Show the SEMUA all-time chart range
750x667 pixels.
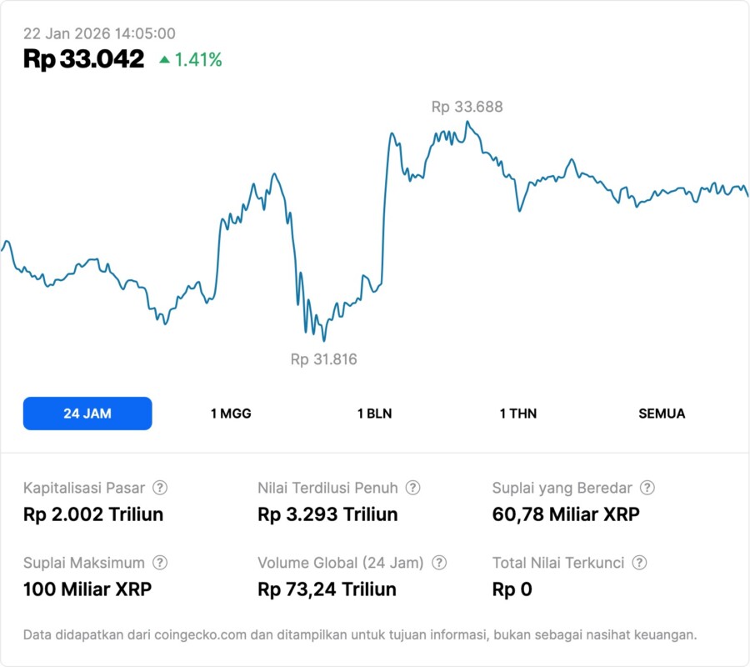click(662, 414)
